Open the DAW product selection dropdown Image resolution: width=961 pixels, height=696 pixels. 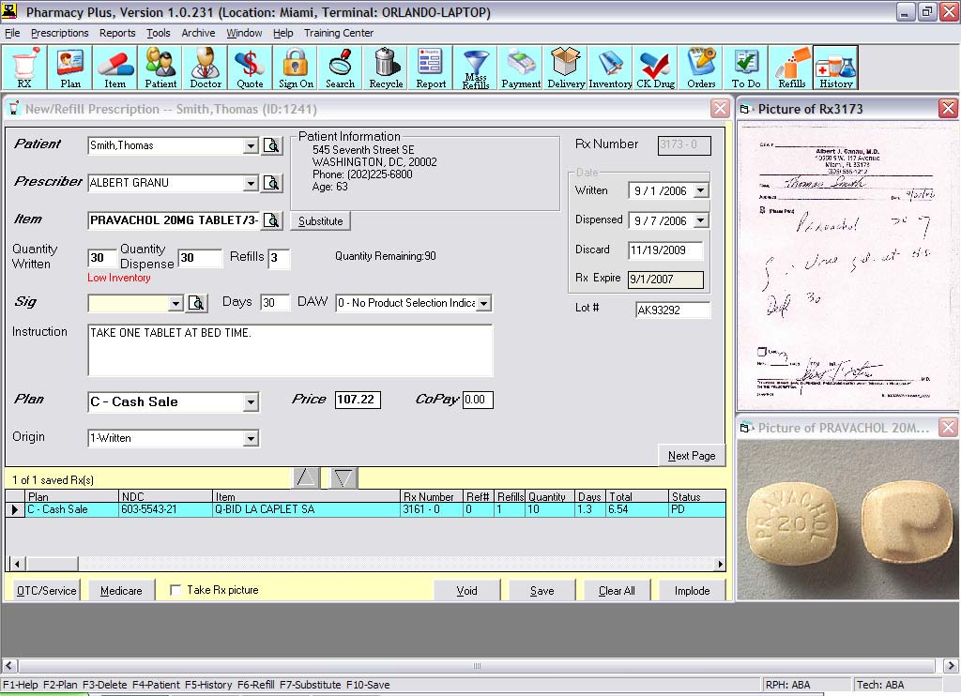pos(483,303)
